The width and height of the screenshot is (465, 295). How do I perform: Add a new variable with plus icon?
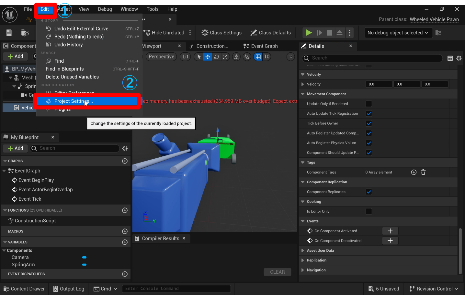click(x=125, y=242)
